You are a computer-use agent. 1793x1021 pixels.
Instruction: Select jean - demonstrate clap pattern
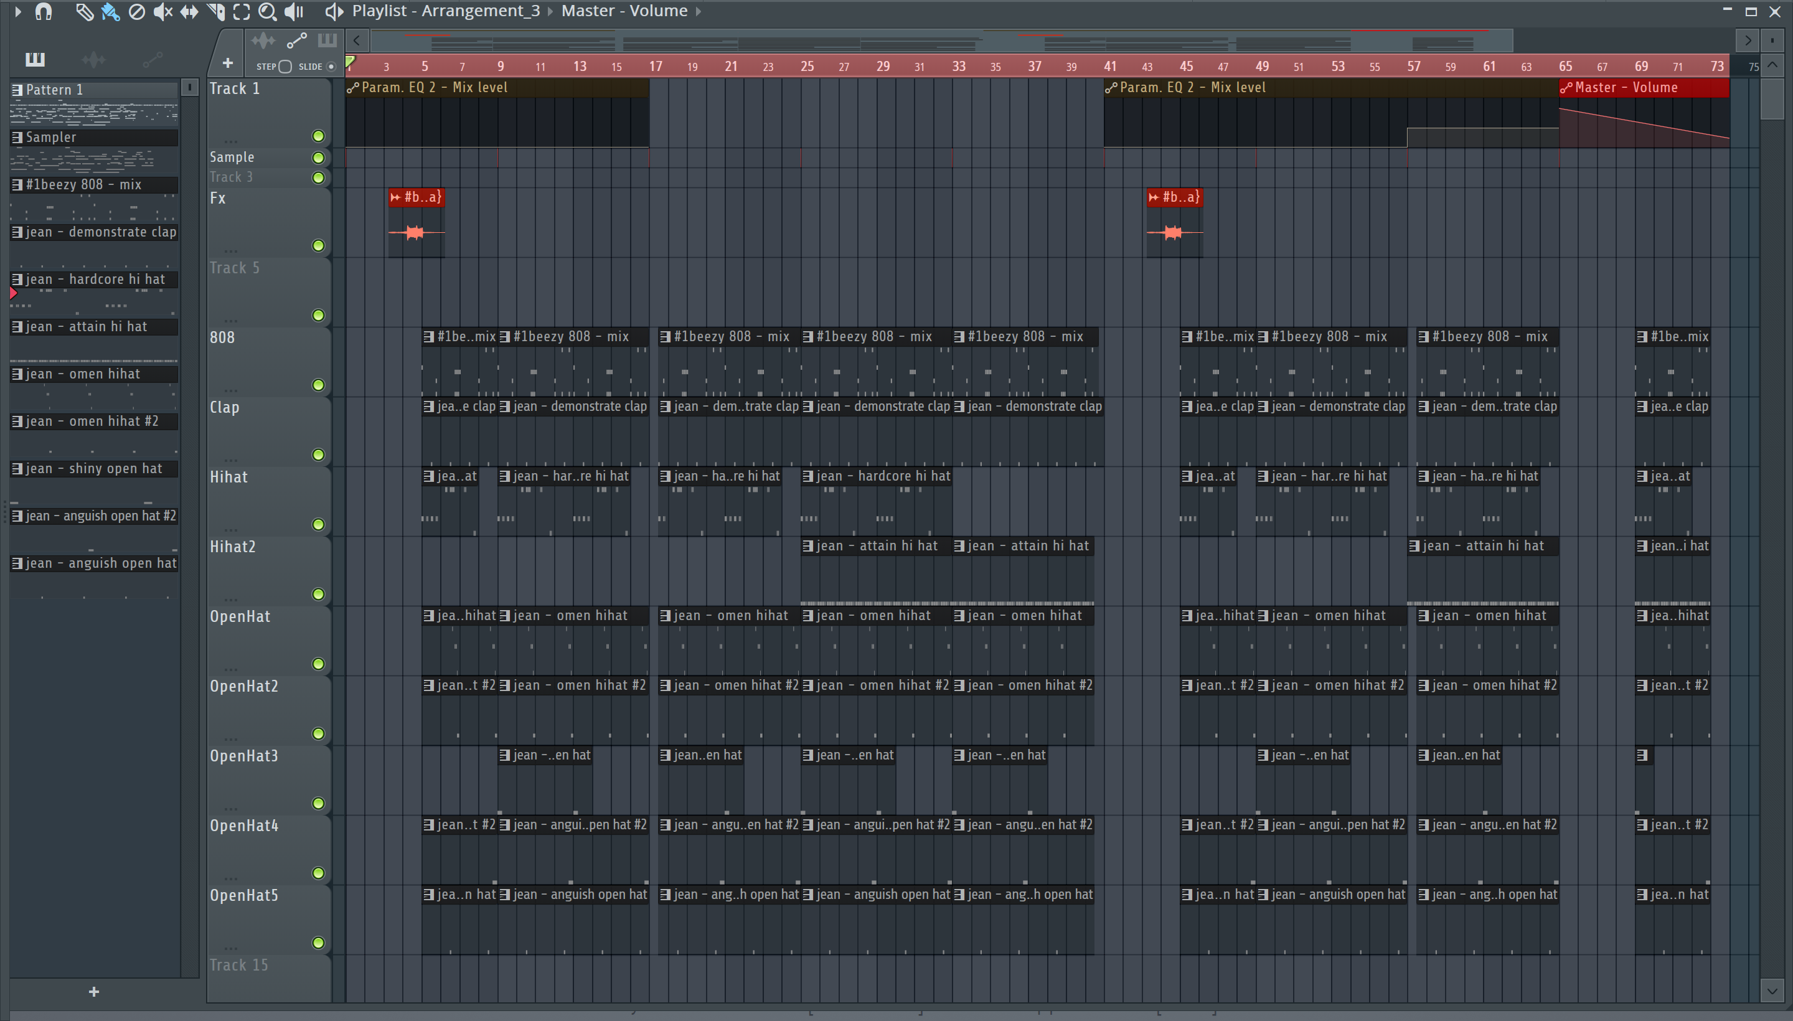pos(94,232)
